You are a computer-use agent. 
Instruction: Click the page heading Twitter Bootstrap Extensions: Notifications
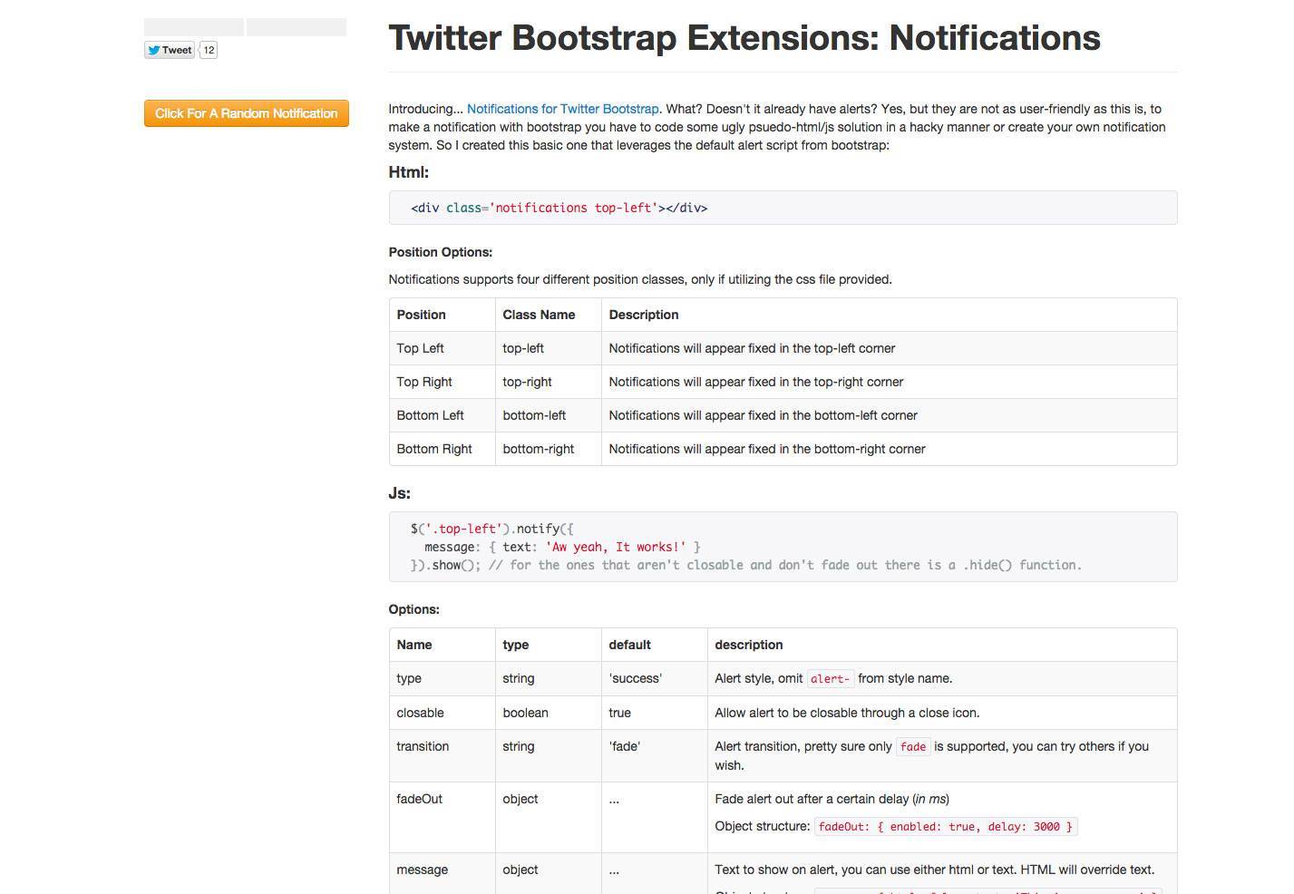click(x=744, y=38)
